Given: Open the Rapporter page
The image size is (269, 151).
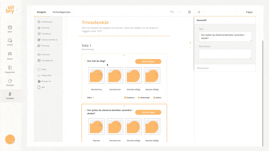Looking at the screenshot, I should [x=10, y=69].
